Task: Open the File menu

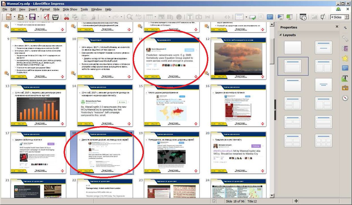Action: pos(5,9)
